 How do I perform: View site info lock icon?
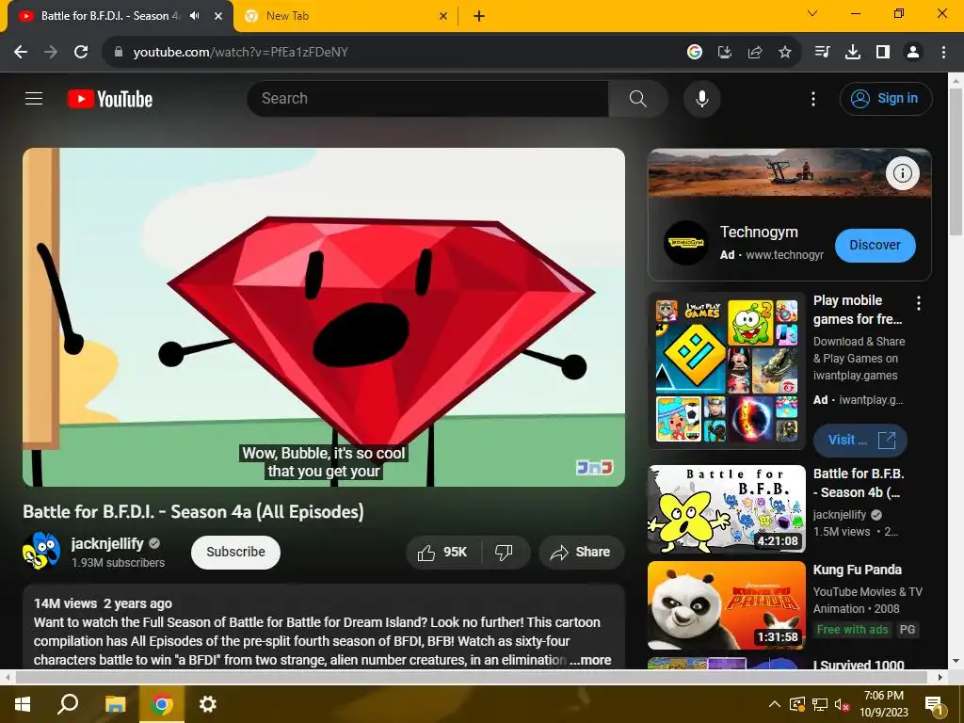(119, 53)
